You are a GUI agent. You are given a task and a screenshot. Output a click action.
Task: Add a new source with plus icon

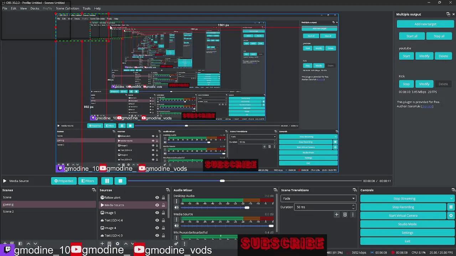pos(102,244)
